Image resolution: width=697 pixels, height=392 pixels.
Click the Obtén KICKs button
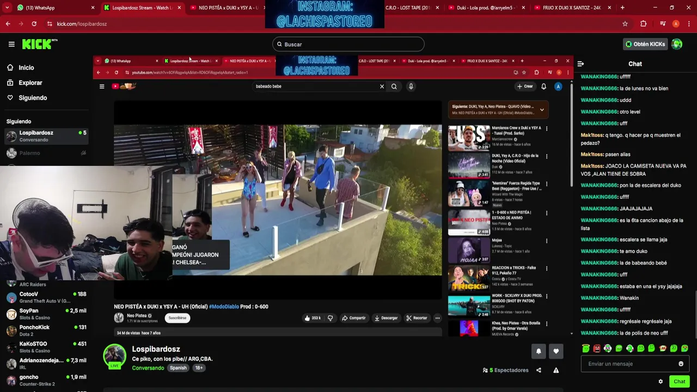tap(645, 44)
